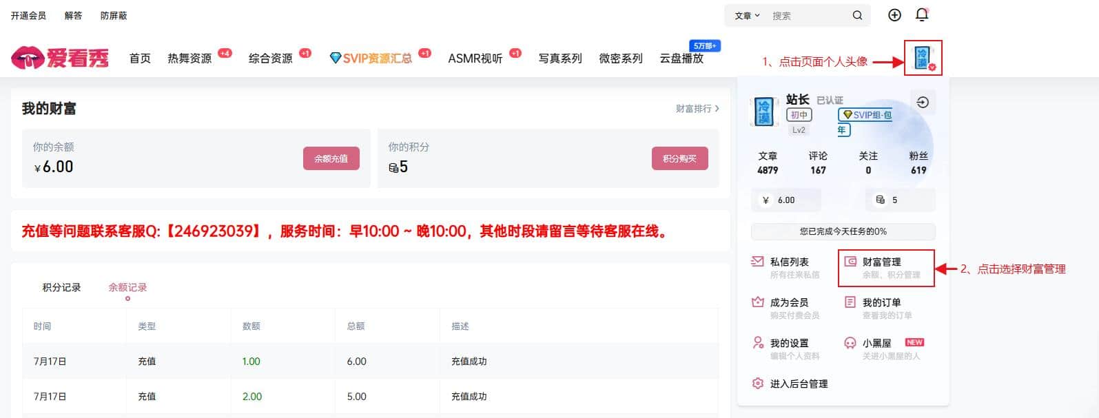Click 成为会员 in profile panel
Viewport: 1099px width, 418px height.
click(x=789, y=302)
